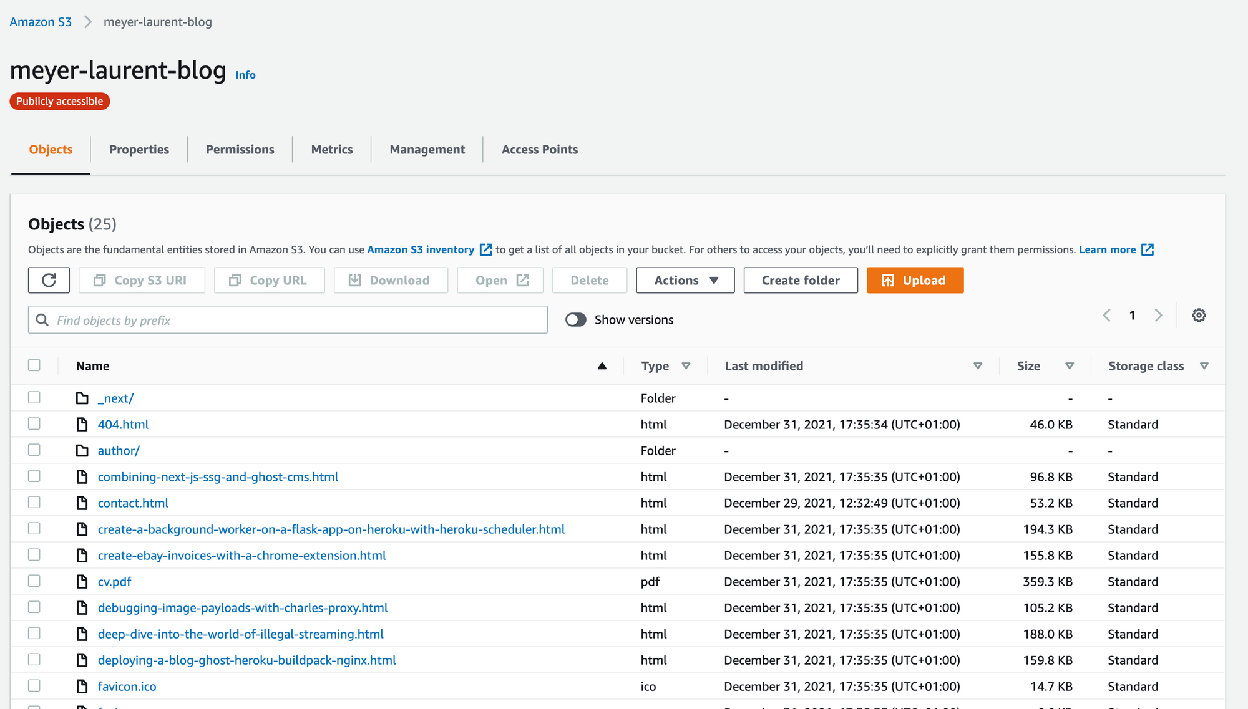
Task: Click the Publicly accessible badge
Action: coord(60,101)
